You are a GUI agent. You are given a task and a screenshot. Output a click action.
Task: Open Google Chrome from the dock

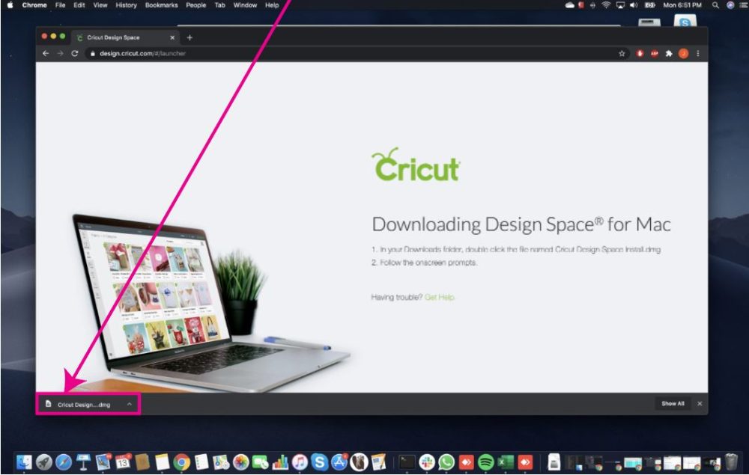(x=181, y=462)
